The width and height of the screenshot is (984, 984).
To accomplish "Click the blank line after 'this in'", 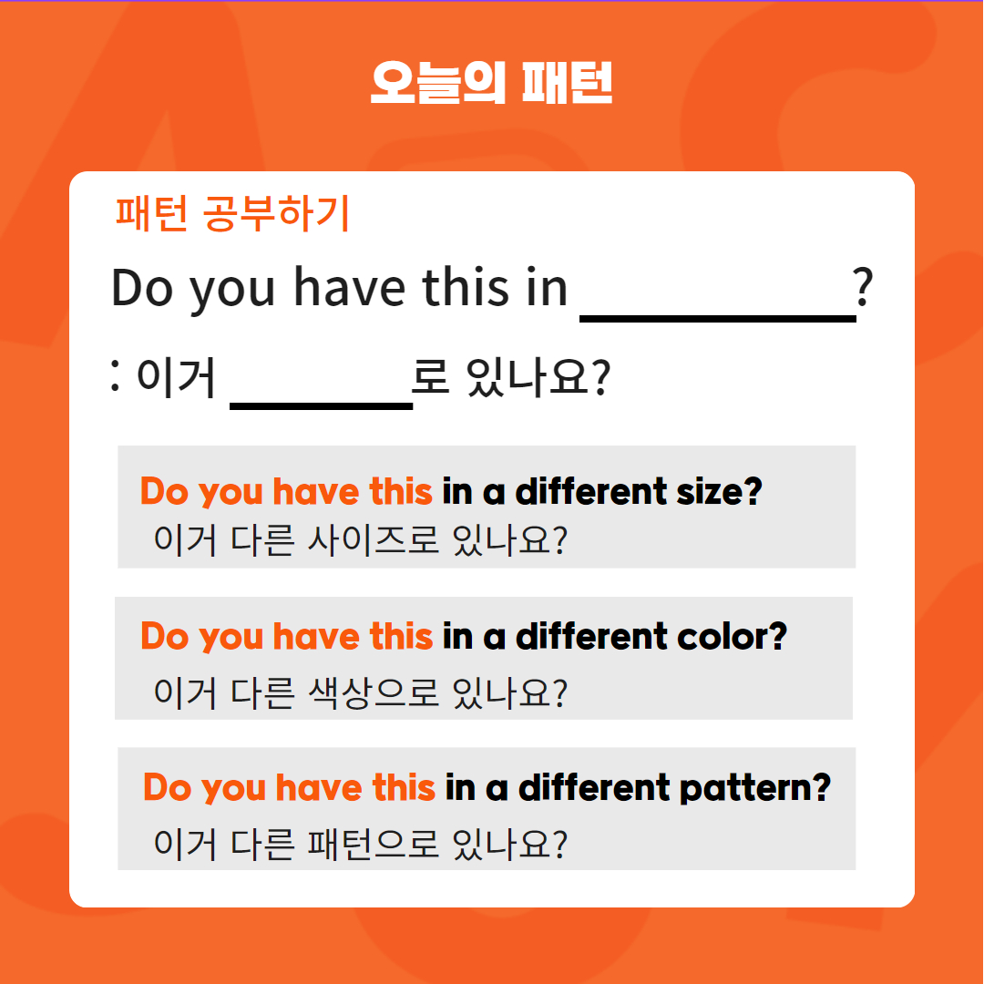I will point(718,319).
